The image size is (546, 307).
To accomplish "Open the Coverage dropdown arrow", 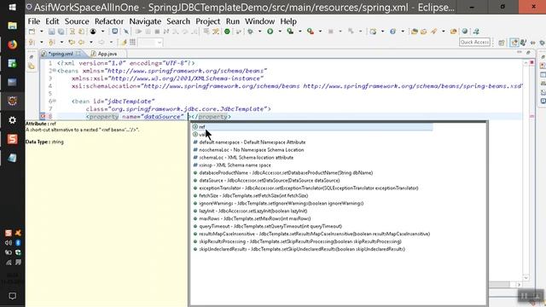I will (x=299, y=32).
